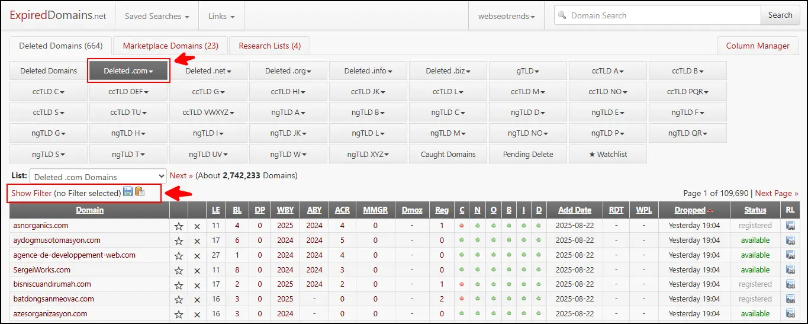The width and height of the screenshot is (808, 324).
Task: Click RL icon for azesorganizasyon.com row
Action: [790, 314]
